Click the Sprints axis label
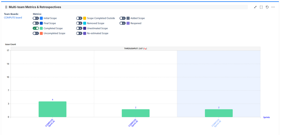 (266, 117)
